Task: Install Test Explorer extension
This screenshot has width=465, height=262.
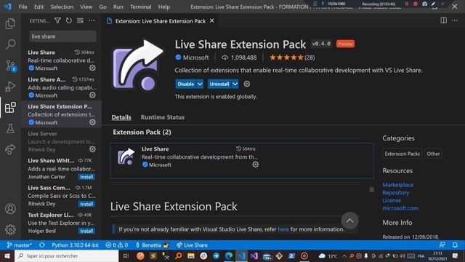Action: tap(86, 231)
